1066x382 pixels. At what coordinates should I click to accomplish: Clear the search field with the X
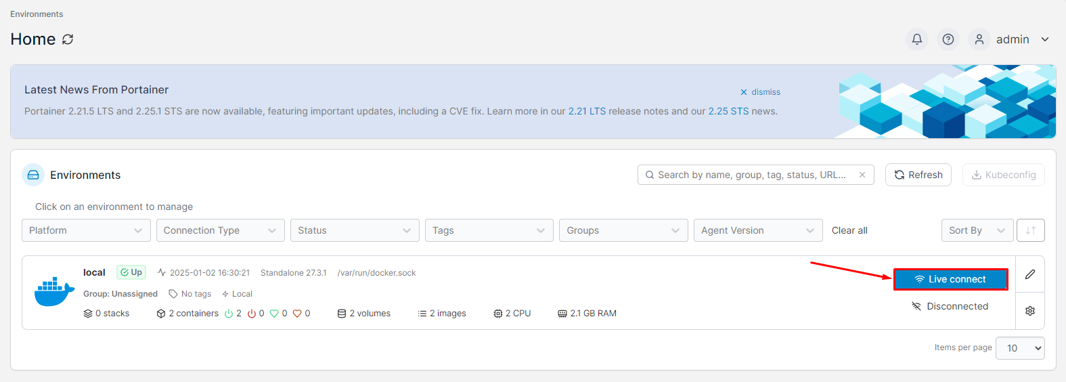pyautogui.click(x=862, y=175)
